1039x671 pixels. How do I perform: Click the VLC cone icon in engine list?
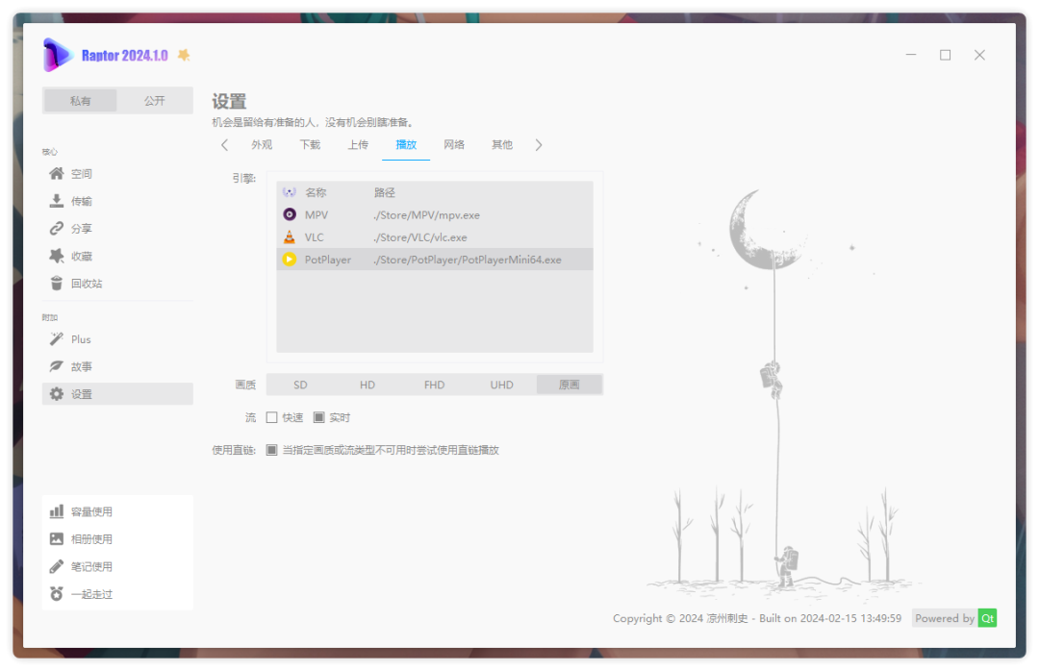point(290,237)
